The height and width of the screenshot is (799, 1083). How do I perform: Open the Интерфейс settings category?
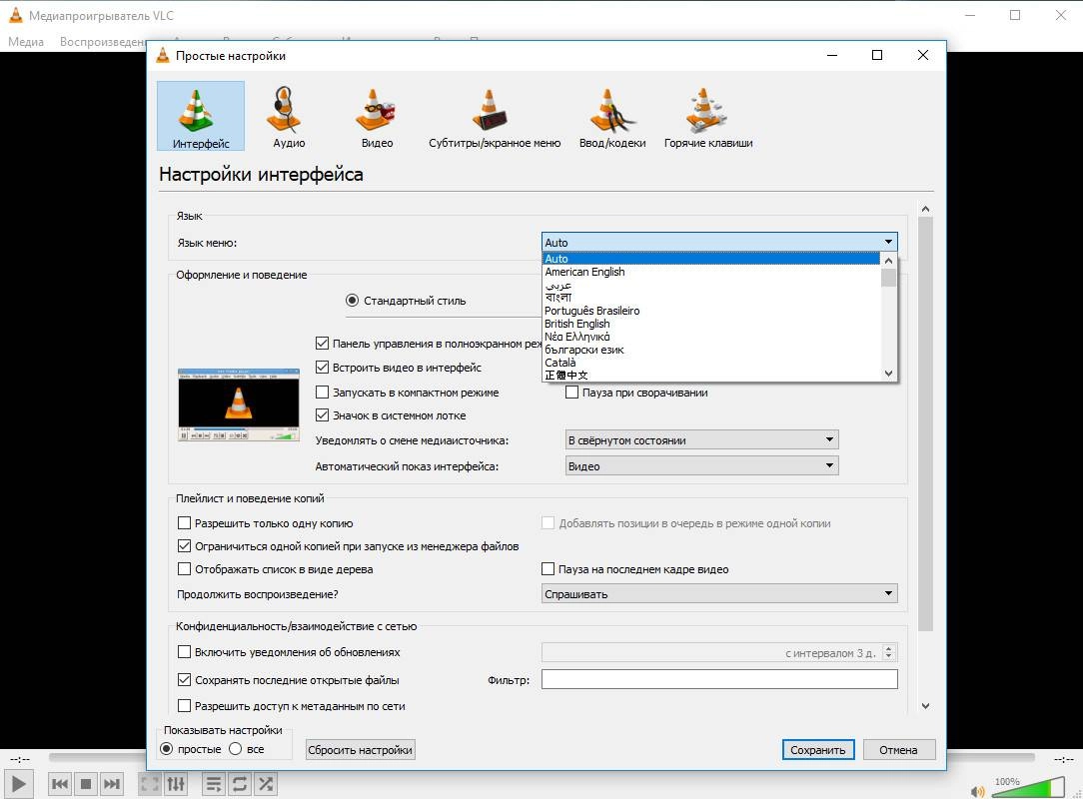pos(200,115)
